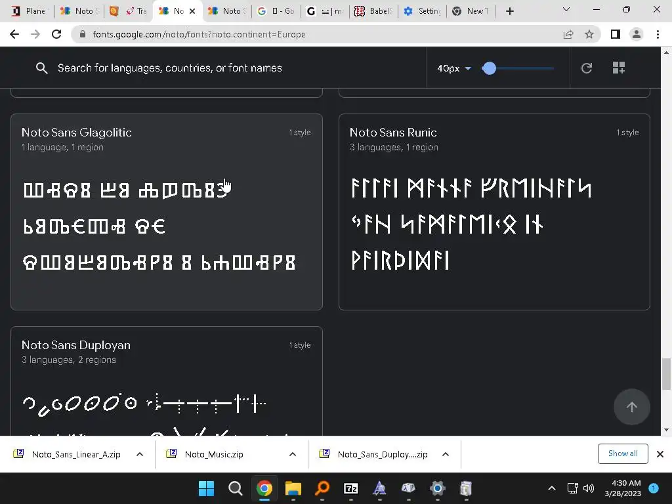
Task: Go back with browser back arrow
Action: point(14,34)
